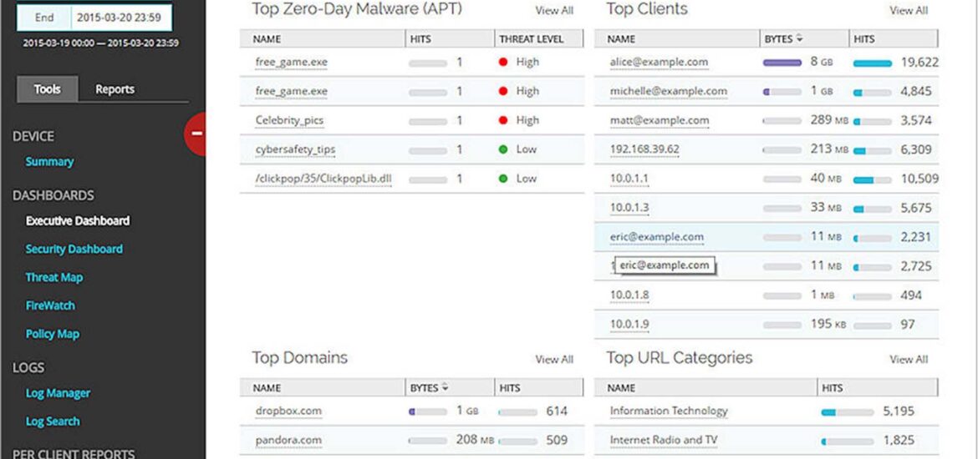The height and width of the screenshot is (459, 978).
Task: Open client 10.0.1.3
Action: tap(629, 208)
